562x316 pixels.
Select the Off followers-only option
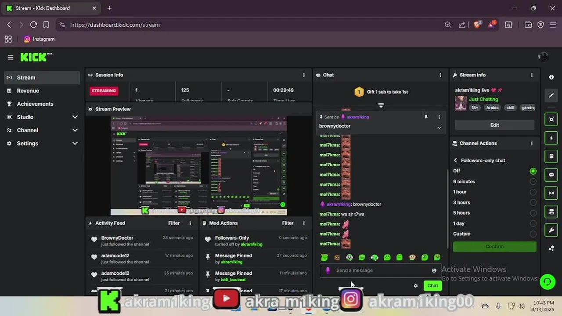pos(533,171)
